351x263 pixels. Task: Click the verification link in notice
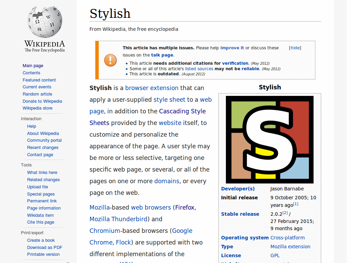click(235, 63)
